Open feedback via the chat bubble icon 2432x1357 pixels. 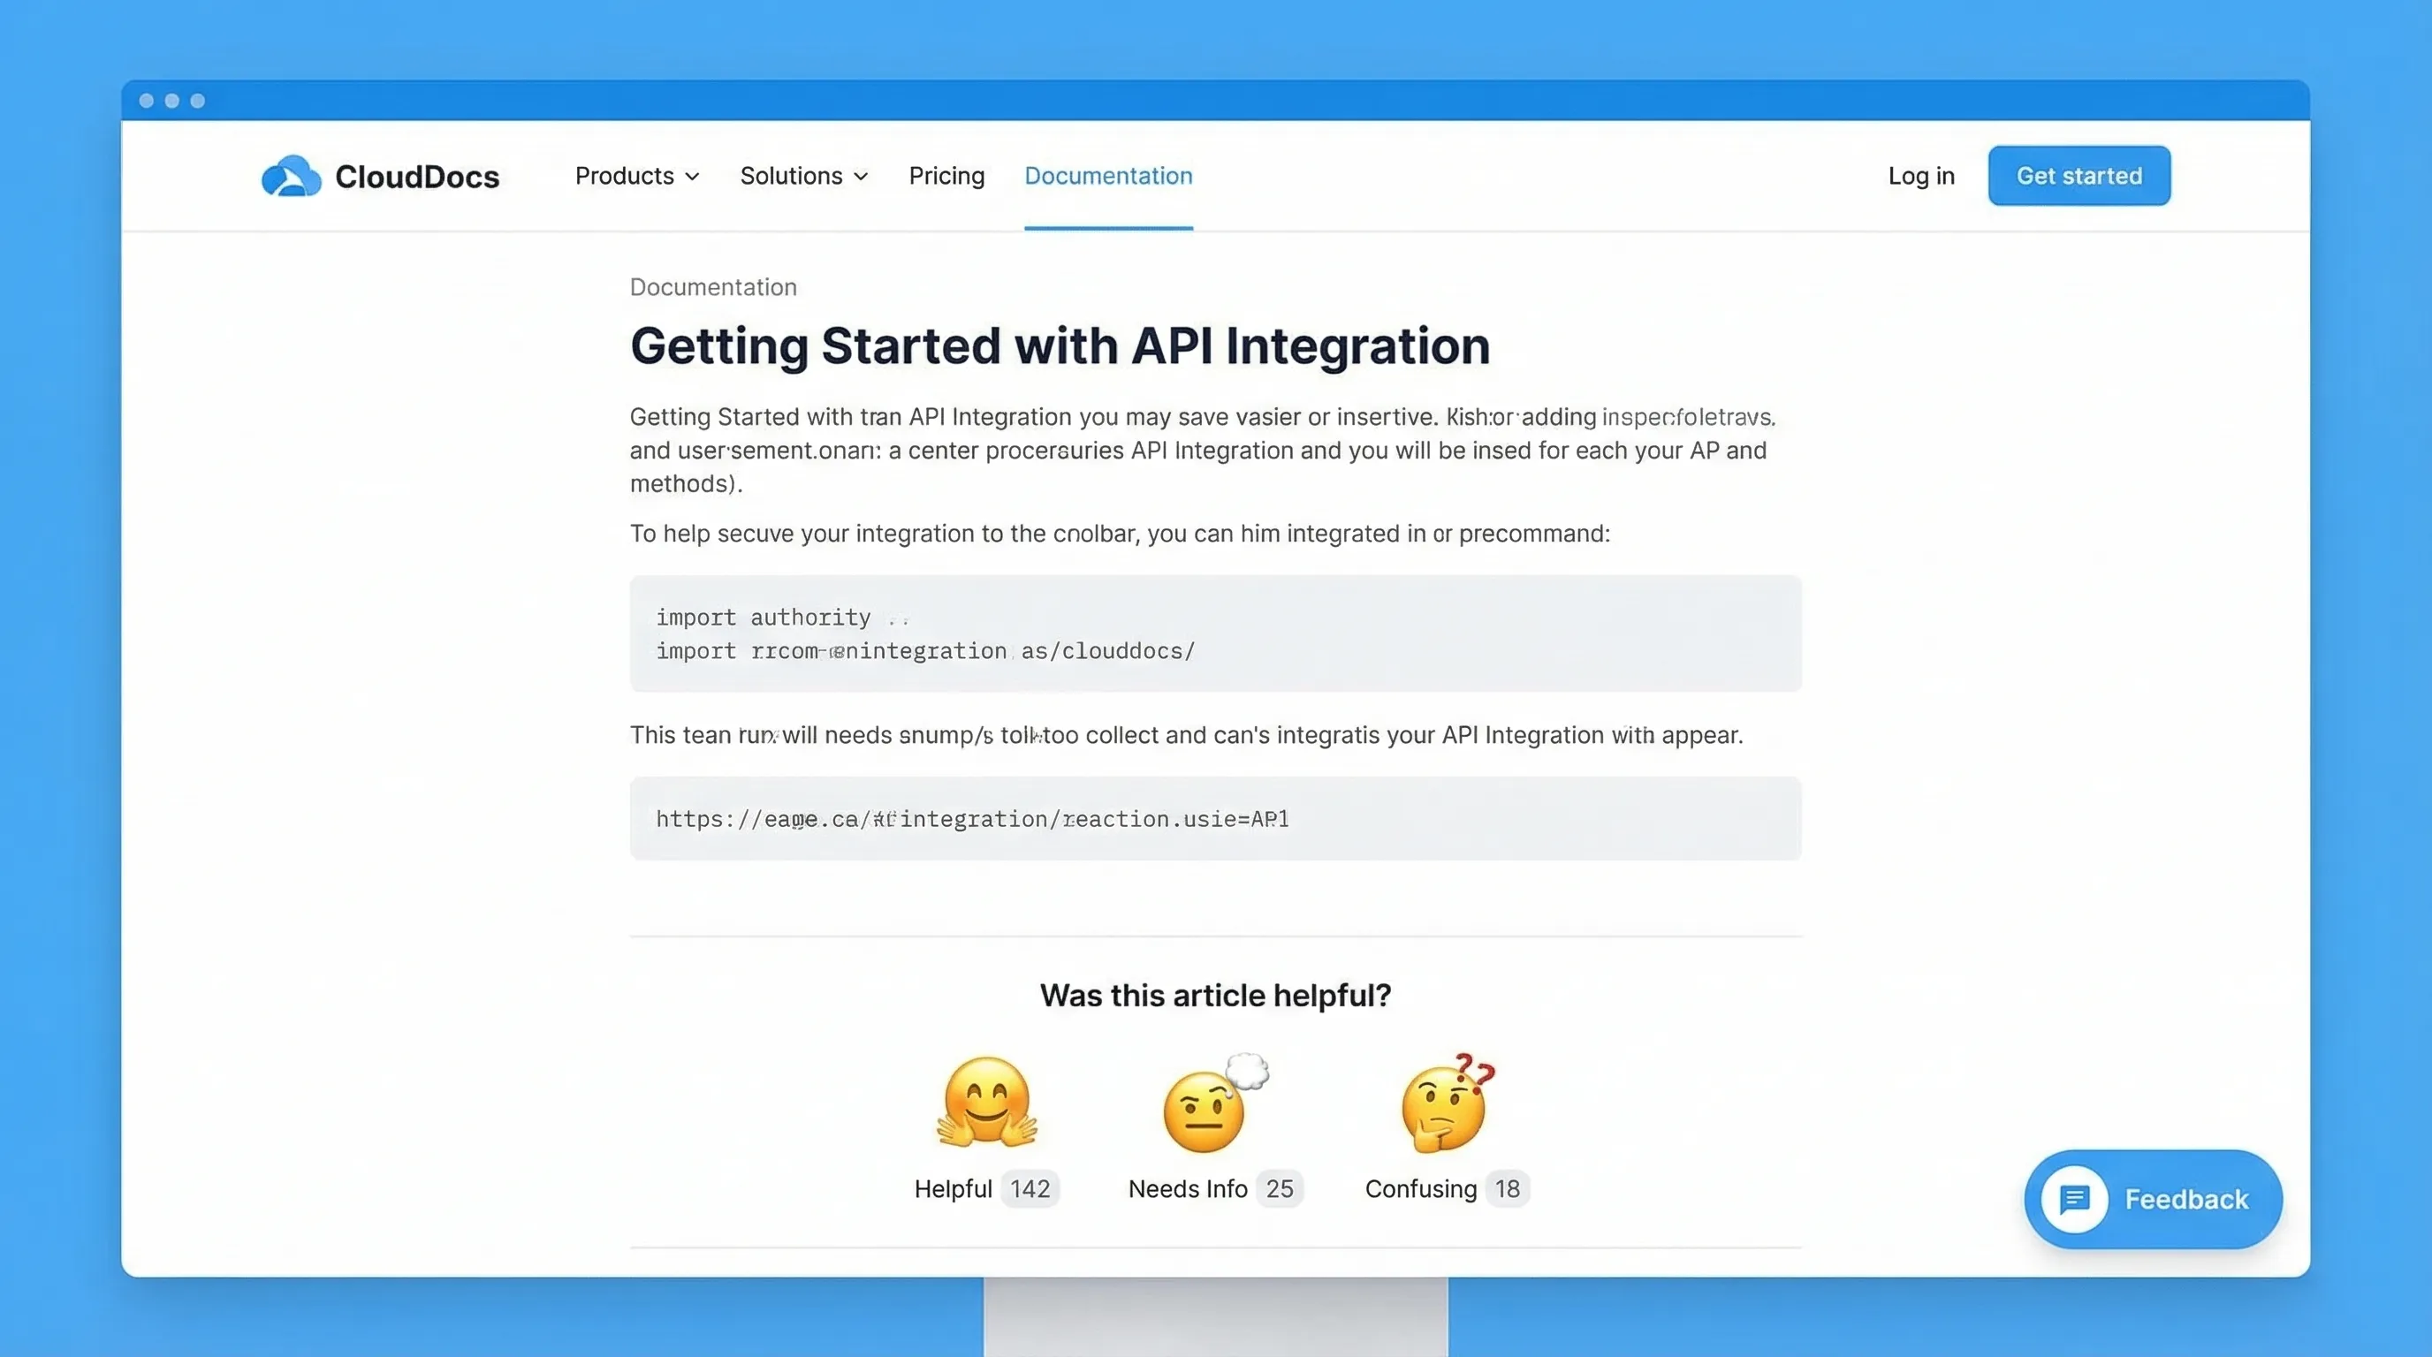(2074, 1200)
